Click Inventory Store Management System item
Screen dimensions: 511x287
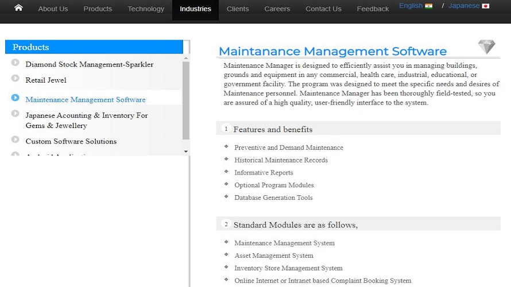[288, 268]
